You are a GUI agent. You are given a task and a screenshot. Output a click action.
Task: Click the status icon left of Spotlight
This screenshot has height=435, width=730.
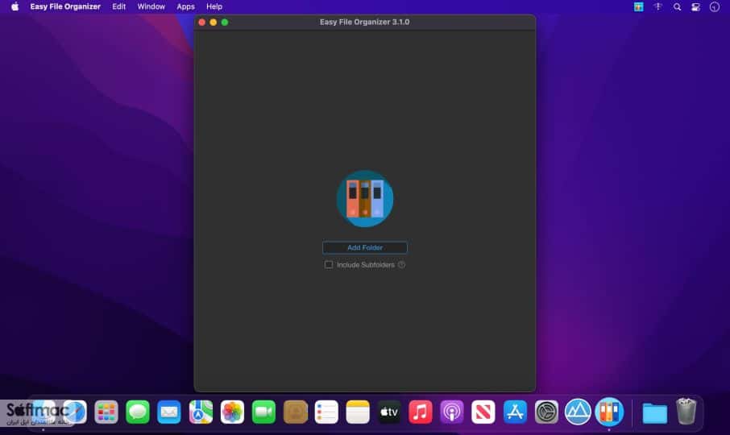(x=657, y=6)
